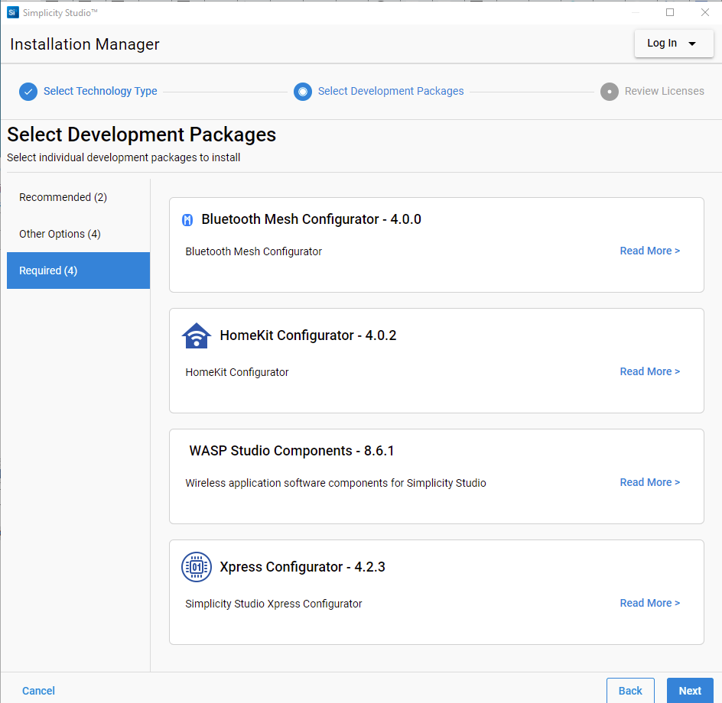Click the Simplicity Studio app icon in title bar

(x=12, y=12)
